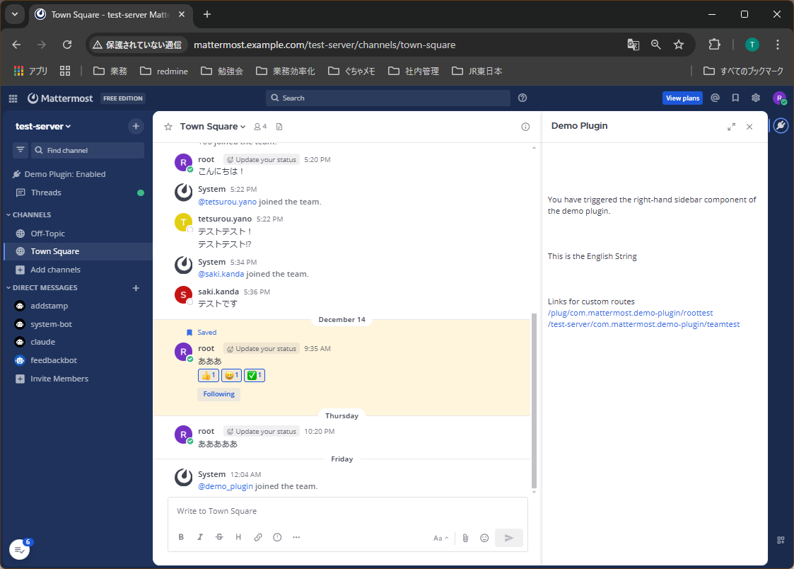
Task: Click the @tetsurou.yano mention link
Action: (x=228, y=202)
